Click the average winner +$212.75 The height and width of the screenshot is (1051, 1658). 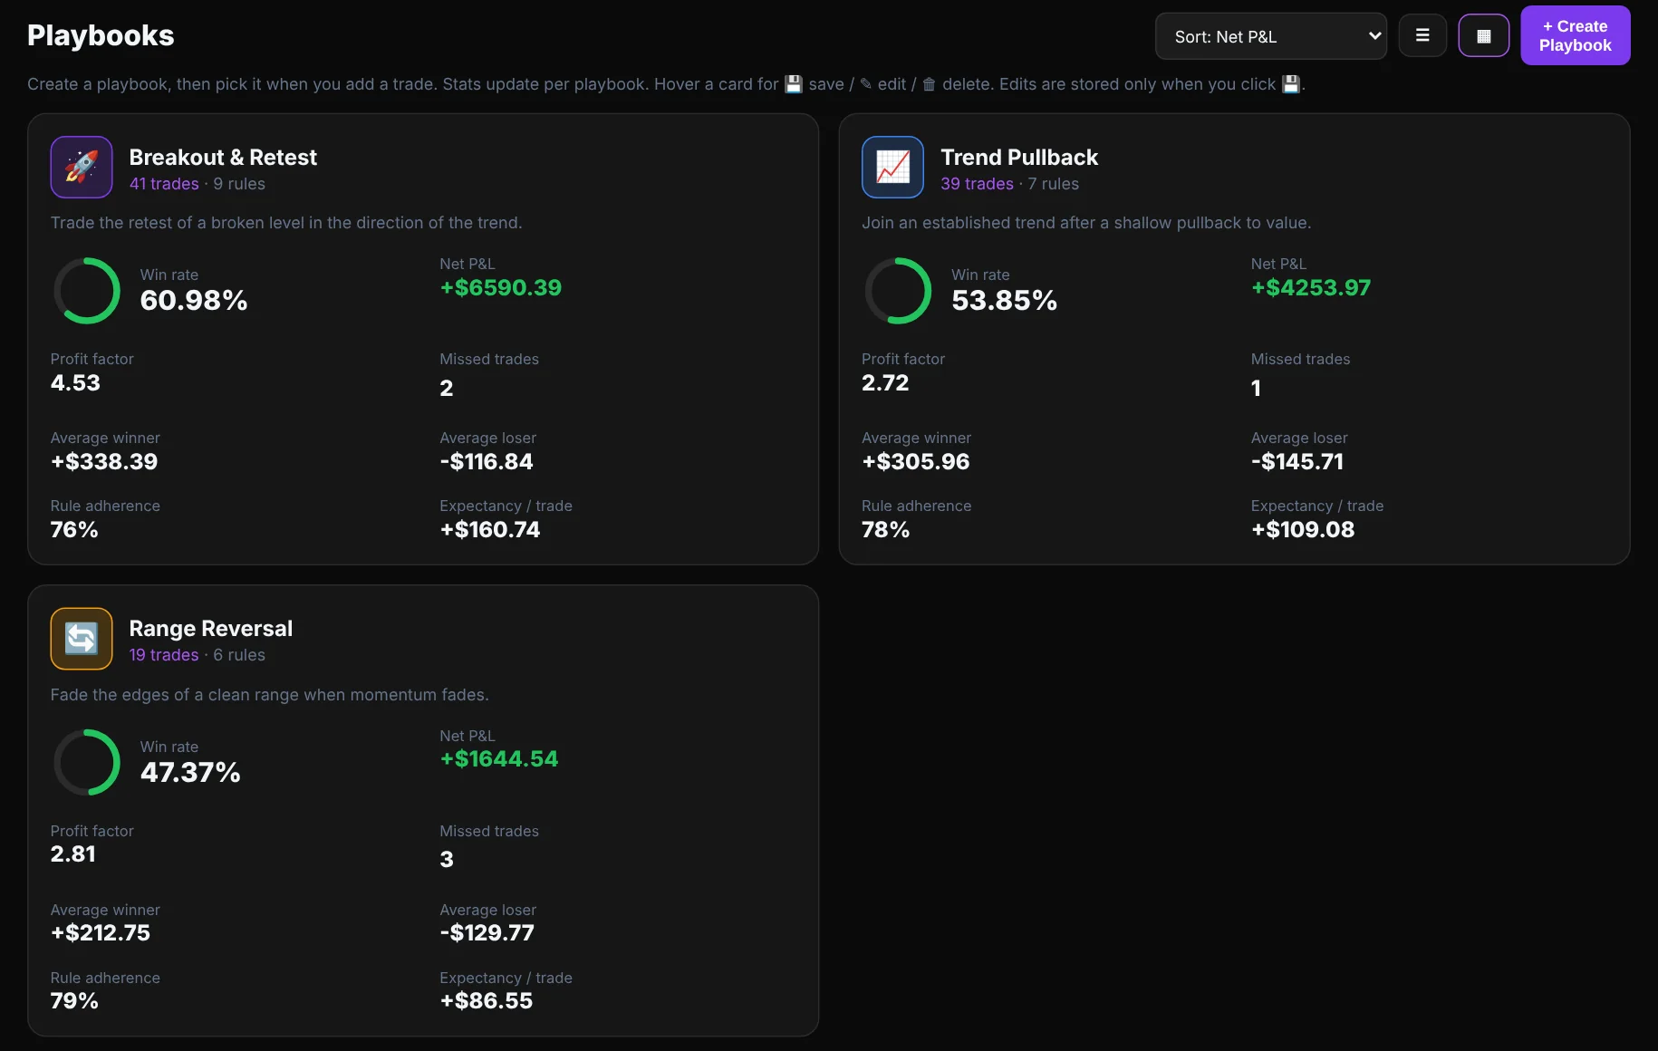tap(101, 933)
